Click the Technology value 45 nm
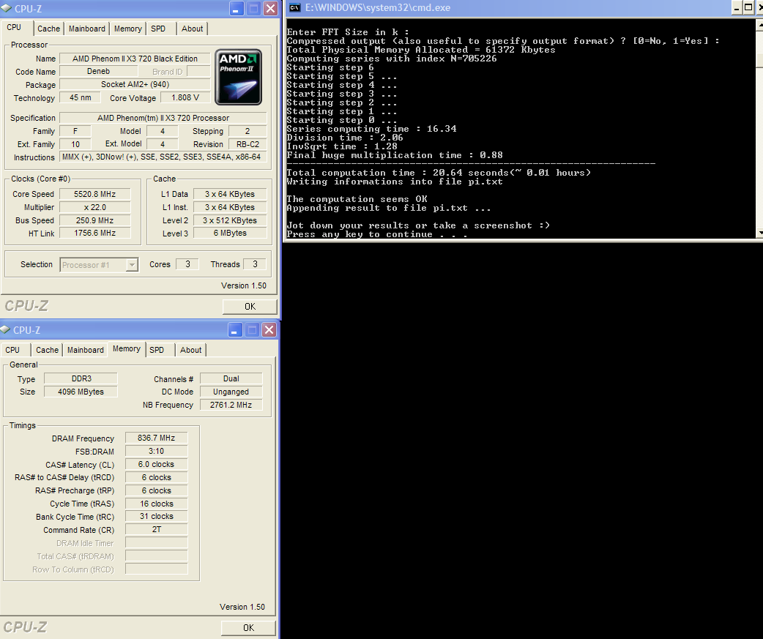Viewport: 763px width, 639px height. coord(81,98)
